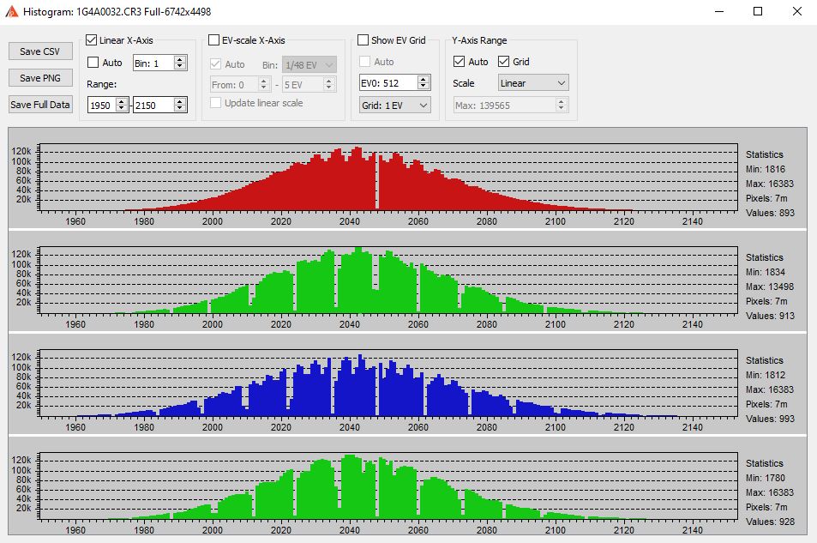Click the EV0 512 stepper arrows

(x=423, y=83)
